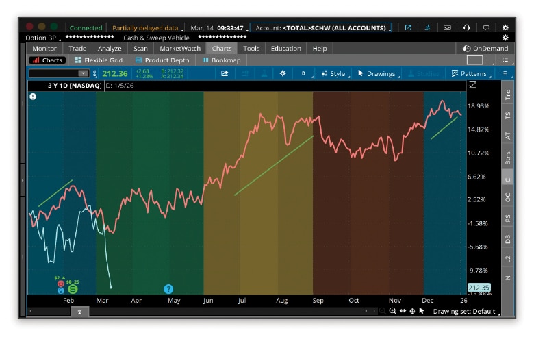Open the Drawings menu

pyautogui.click(x=377, y=73)
